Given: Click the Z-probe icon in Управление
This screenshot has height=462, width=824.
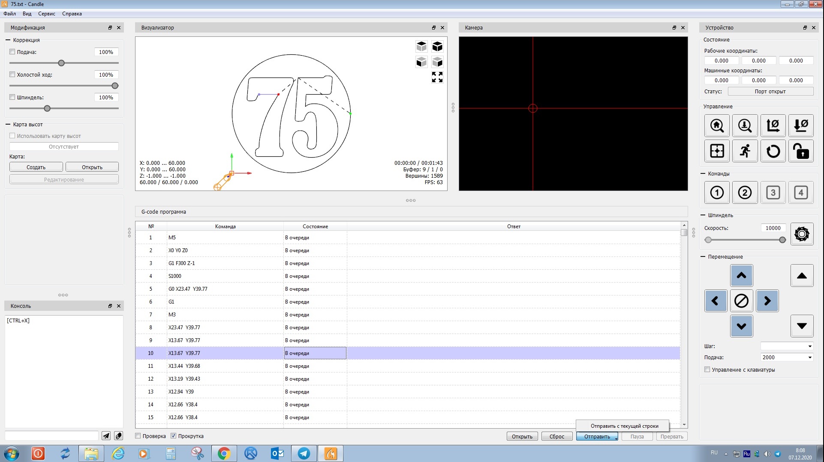Looking at the screenshot, I should pos(745,126).
